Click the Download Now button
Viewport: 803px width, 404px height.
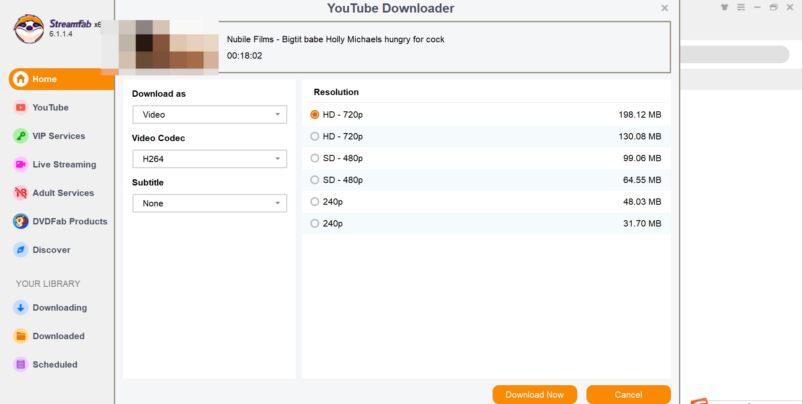[x=534, y=395]
